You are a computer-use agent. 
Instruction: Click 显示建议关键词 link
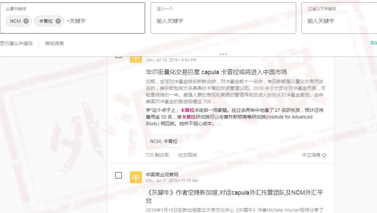tap(16, 43)
